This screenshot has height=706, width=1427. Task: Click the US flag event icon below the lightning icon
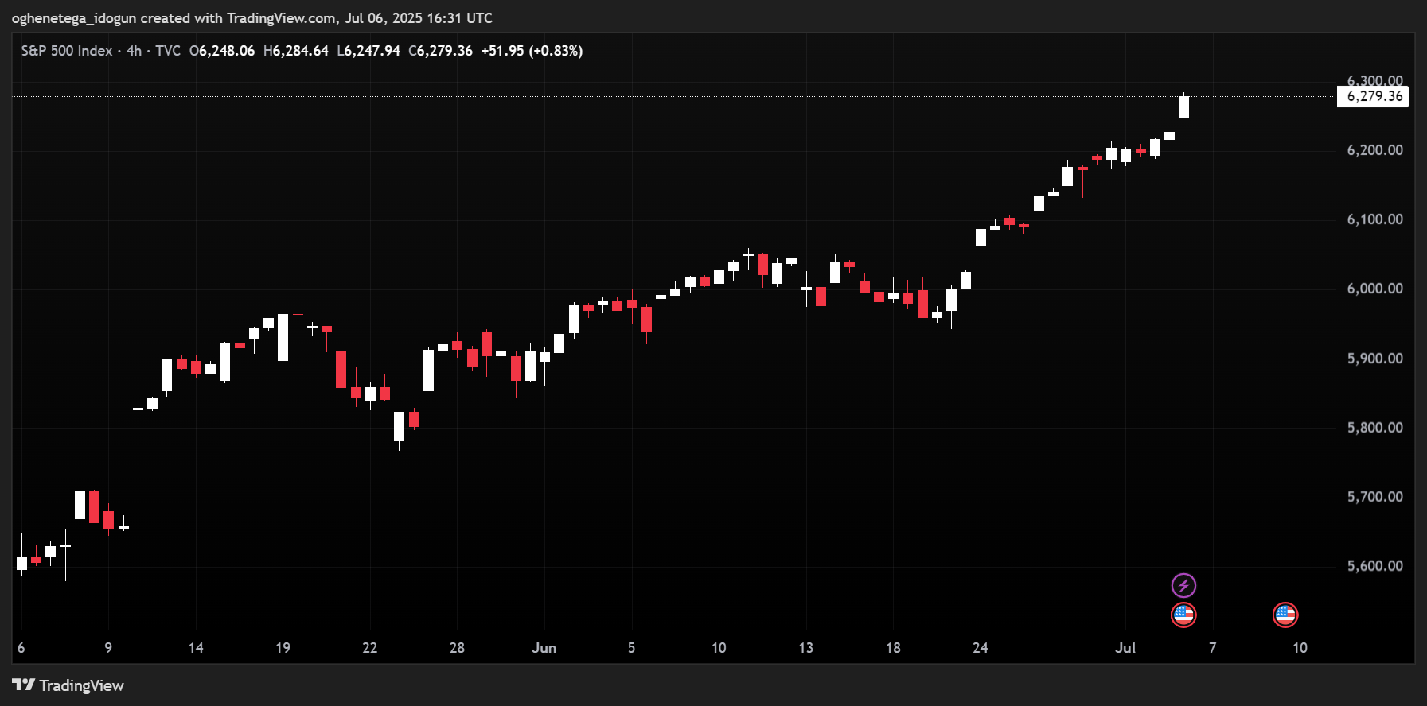pos(1183,615)
